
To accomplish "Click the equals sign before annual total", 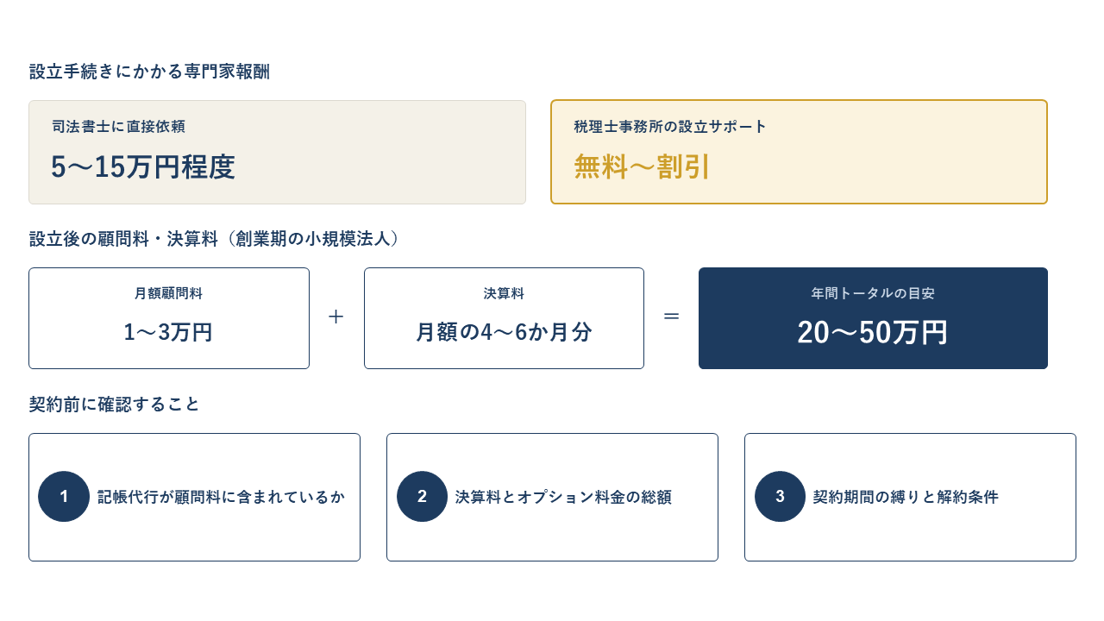I will click(671, 317).
